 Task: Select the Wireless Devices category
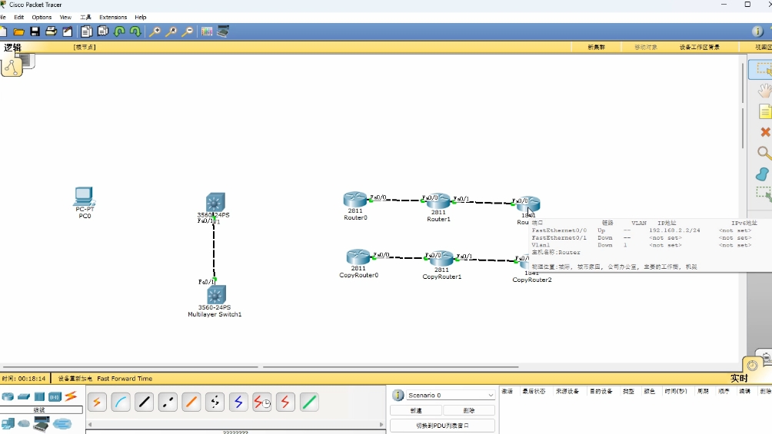point(55,396)
